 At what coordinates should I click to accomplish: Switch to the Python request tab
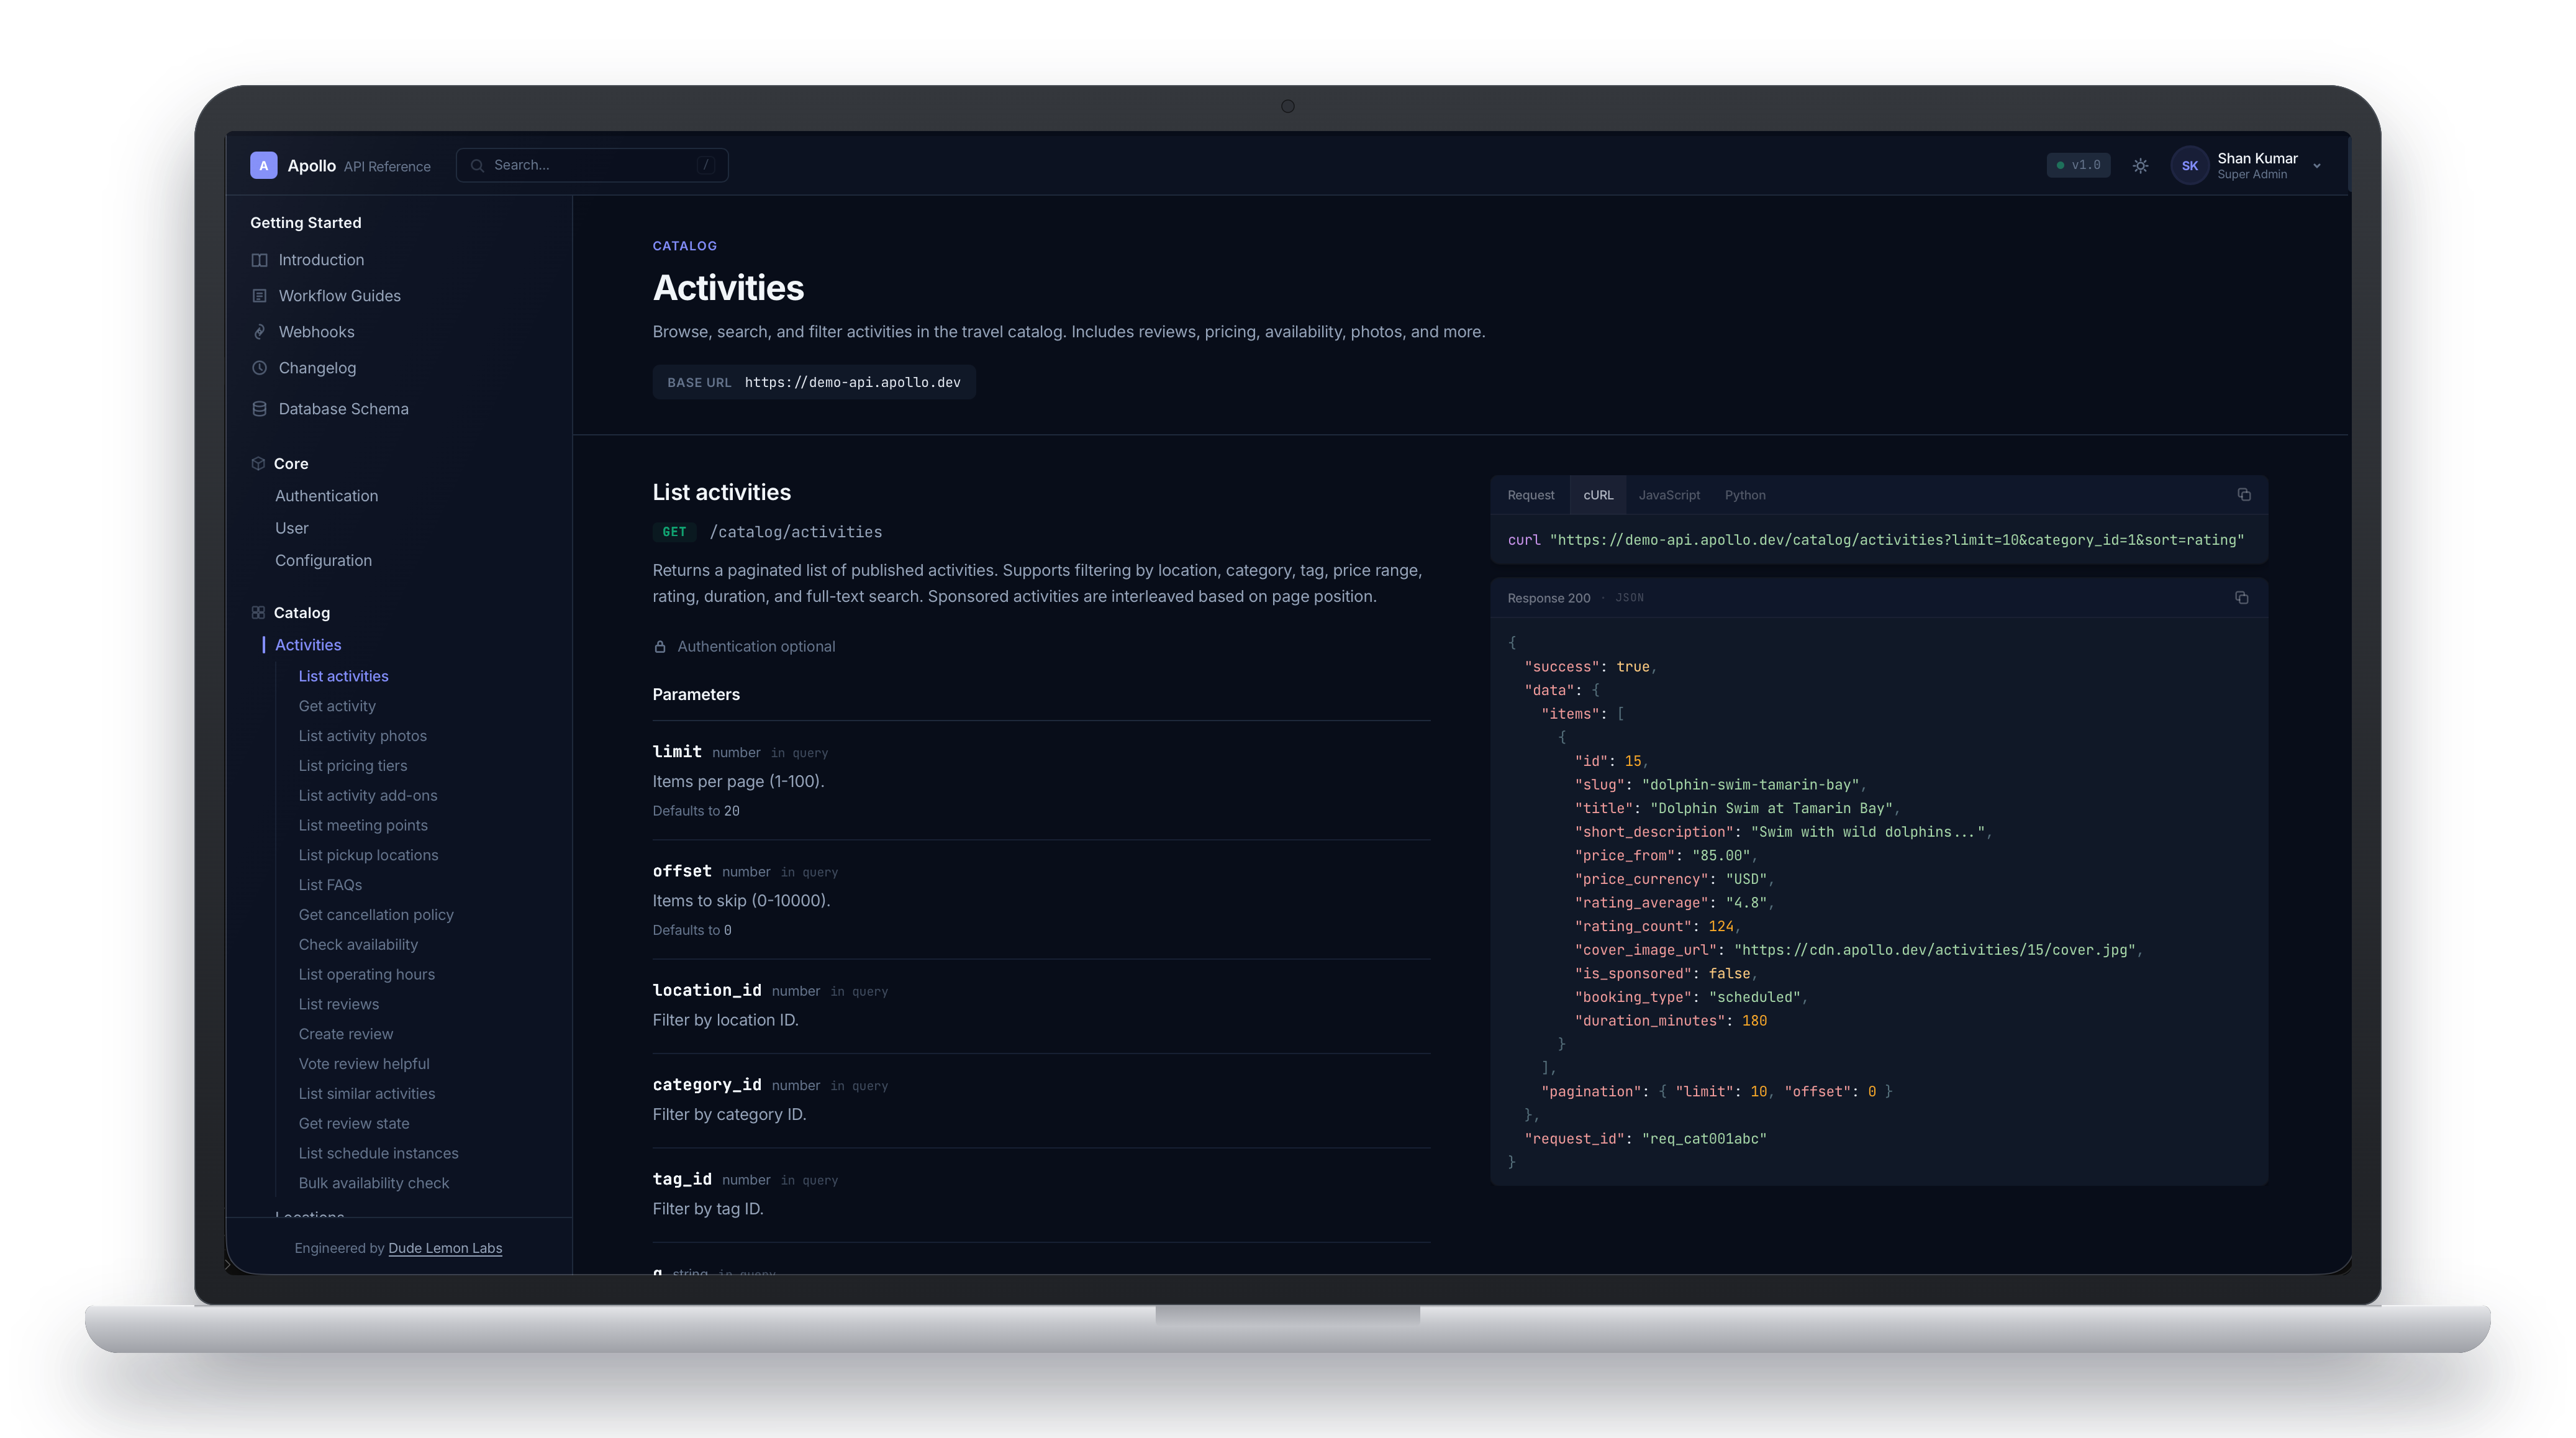point(1745,496)
